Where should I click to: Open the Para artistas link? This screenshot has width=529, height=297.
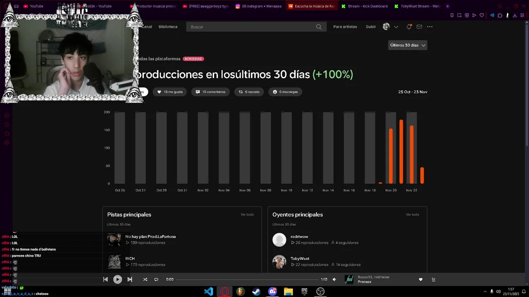[345, 27]
